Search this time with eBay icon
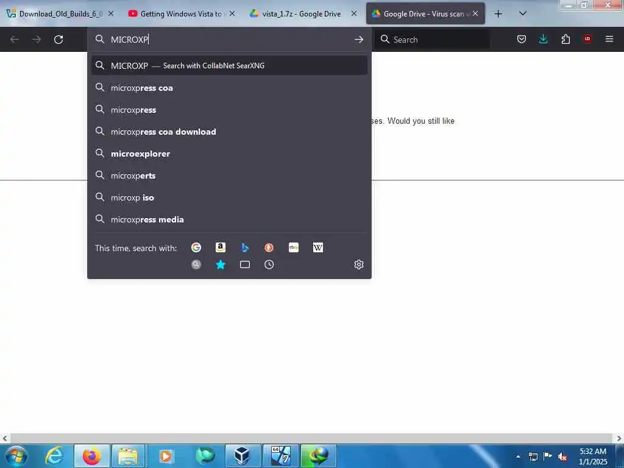The width and height of the screenshot is (624, 468). (294, 247)
